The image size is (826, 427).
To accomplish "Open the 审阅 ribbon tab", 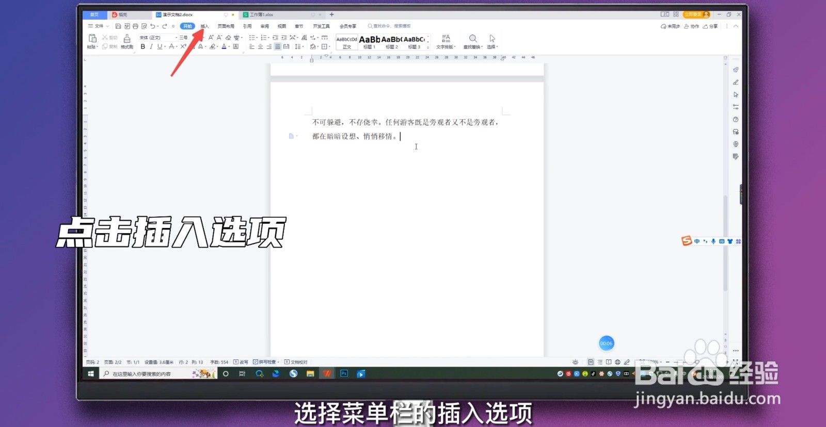I will [265, 26].
